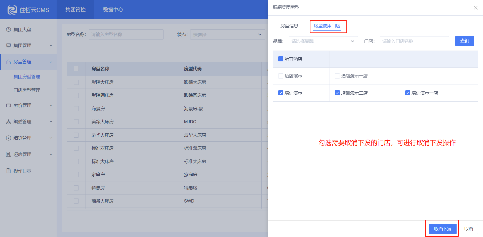This screenshot has height=237, width=483.
Task: Close the 编辑集团房型 drawer
Action: tap(475, 8)
